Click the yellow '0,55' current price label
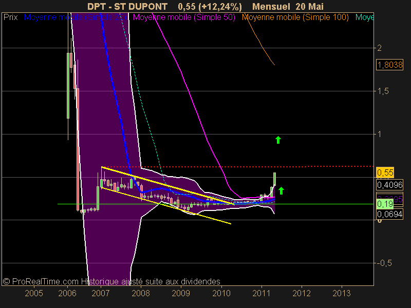The height and width of the screenshot is (308, 411). 385,172
